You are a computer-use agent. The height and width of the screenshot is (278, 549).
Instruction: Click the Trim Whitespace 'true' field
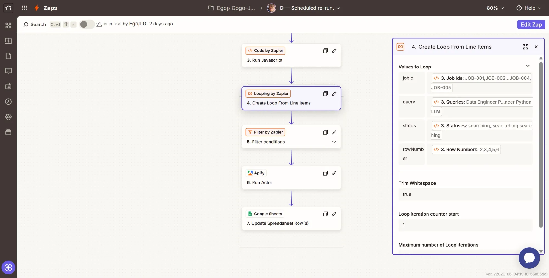(x=465, y=194)
